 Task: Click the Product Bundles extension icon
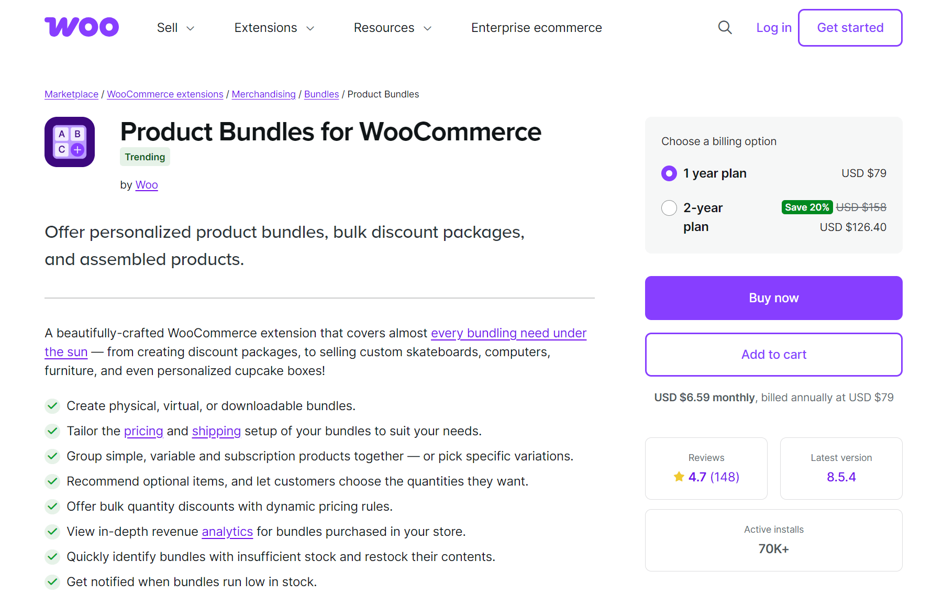(69, 141)
